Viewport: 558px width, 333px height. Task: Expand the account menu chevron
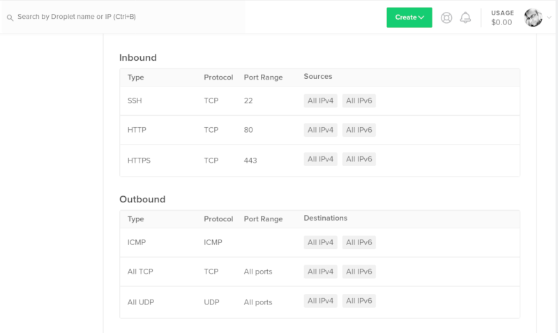click(x=549, y=17)
